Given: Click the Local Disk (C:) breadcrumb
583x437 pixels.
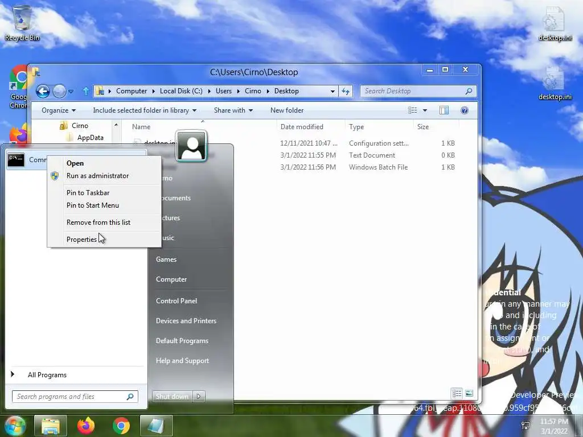Looking at the screenshot, I should tap(181, 91).
